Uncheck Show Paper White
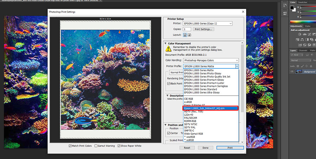316x159 pixels. pos(119,146)
